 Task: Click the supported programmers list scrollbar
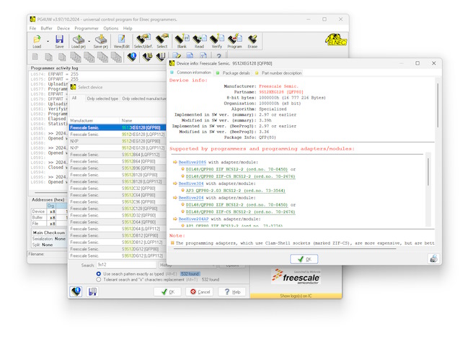pyautogui.click(x=428, y=171)
